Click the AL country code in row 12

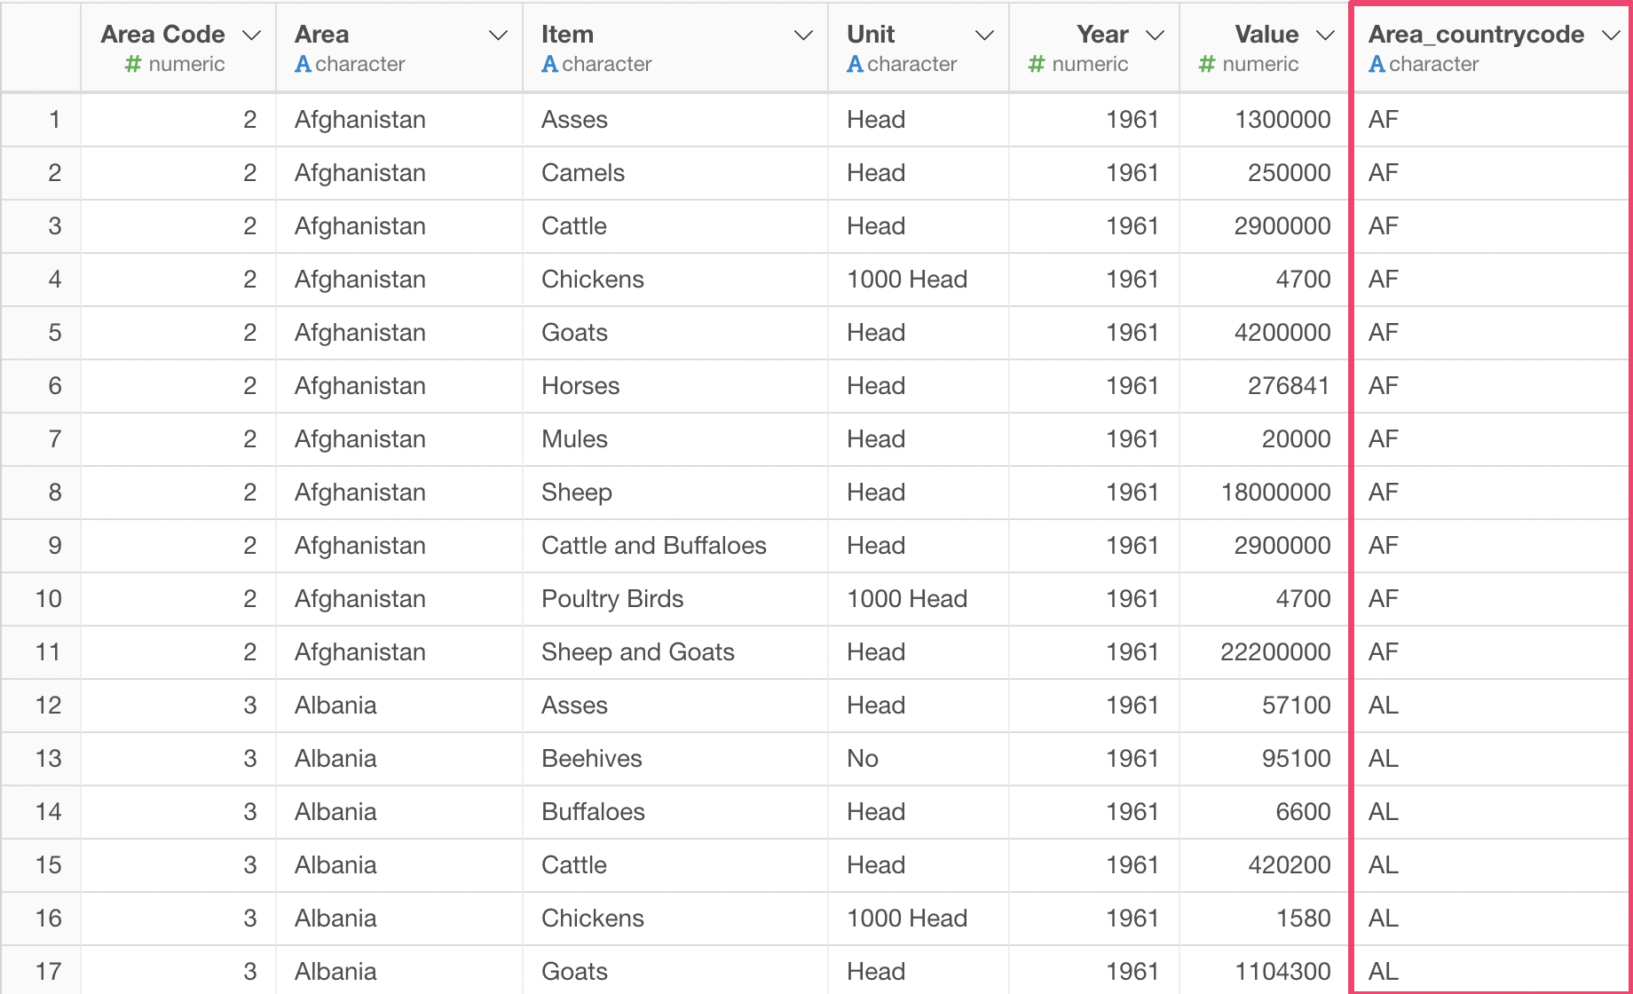pyautogui.click(x=1491, y=706)
